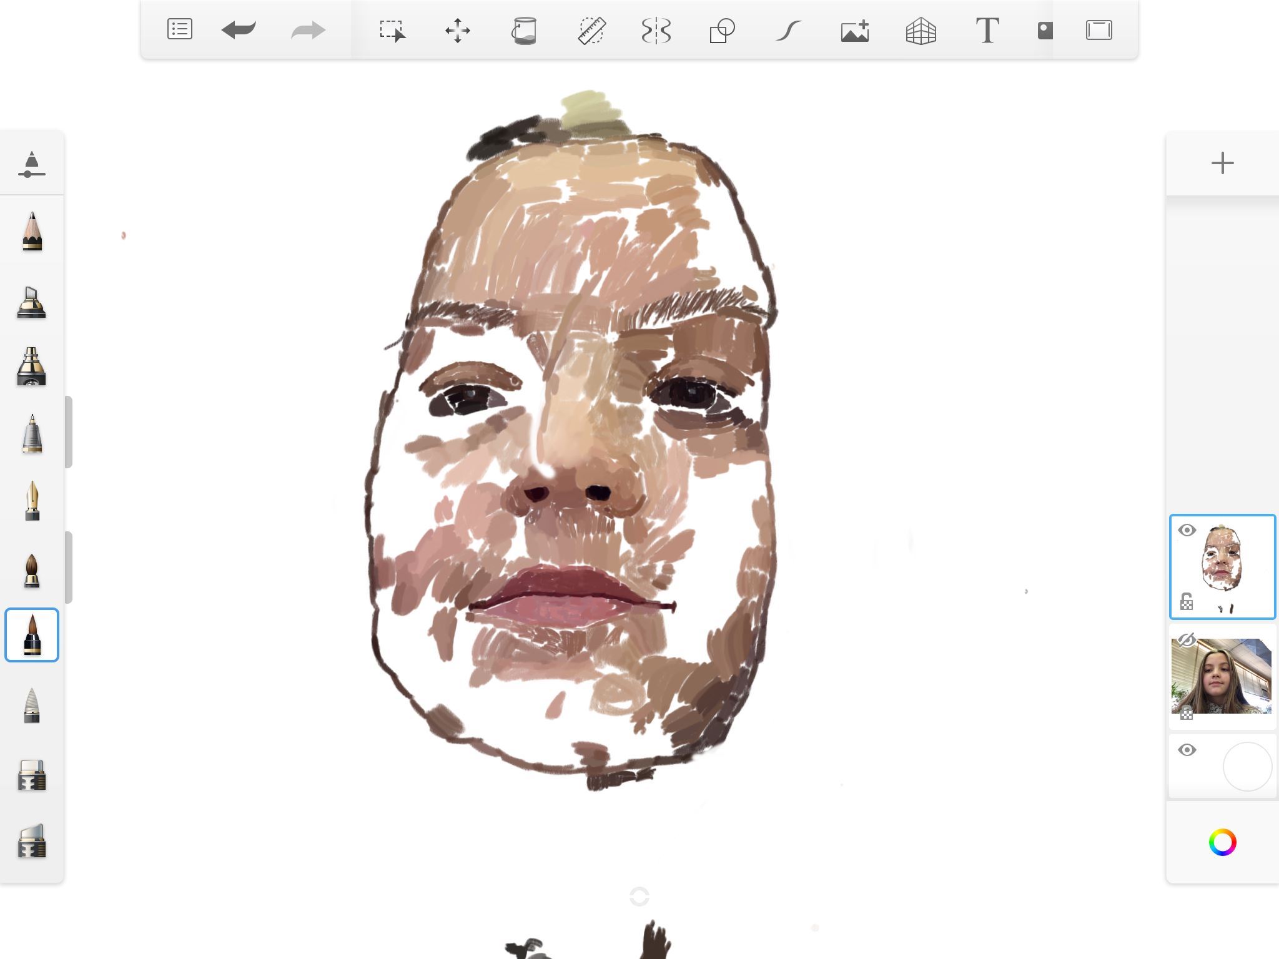Toggle visibility of the background layer
1279x959 pixels.
point(1187,750)
